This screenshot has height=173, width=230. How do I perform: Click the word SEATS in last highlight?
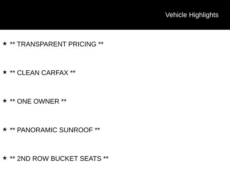[91, 159]
